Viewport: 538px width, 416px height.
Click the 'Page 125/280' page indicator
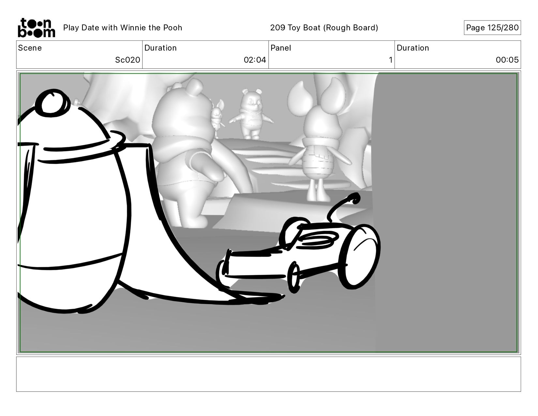pyautogui.click(x=492, y=28)
